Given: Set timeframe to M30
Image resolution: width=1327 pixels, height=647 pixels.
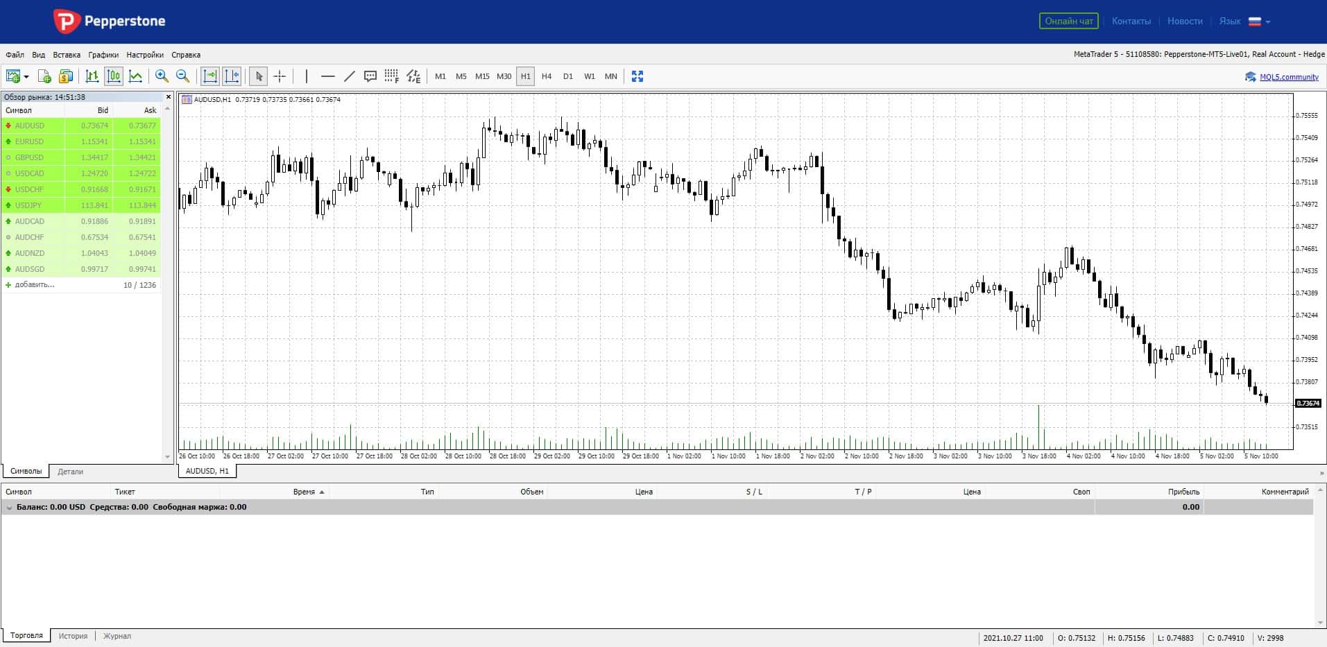Looking at the screenshot, I should click(504, 76).
